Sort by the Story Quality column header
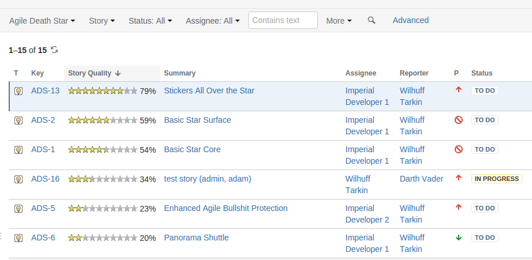The height and width of the screenshot is (260, 532). 94,73
